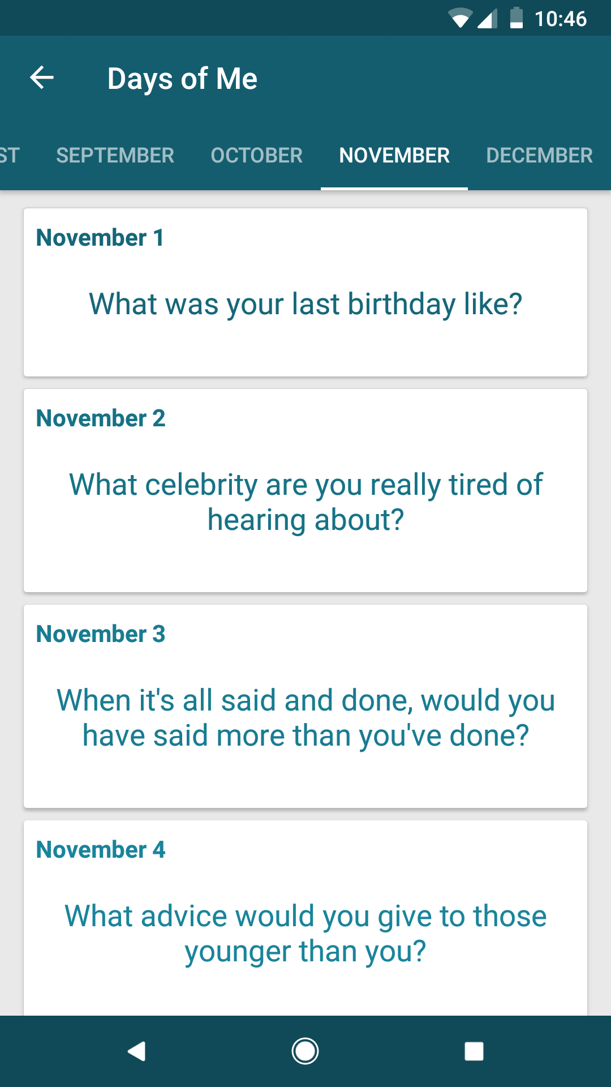
Task: Tap the clock showing 10:46
Action: 561,19
